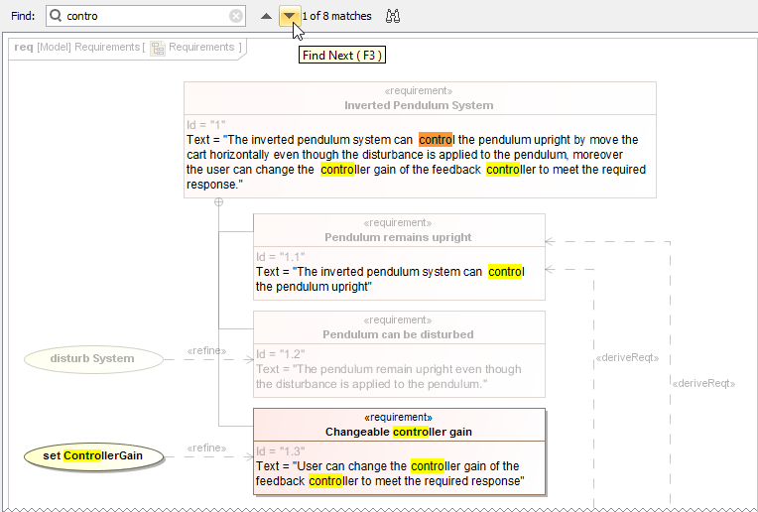Click the Requirements diagram icon in the header
The image size is (758, 512).
pyautogui.click(x=157, y=48)
